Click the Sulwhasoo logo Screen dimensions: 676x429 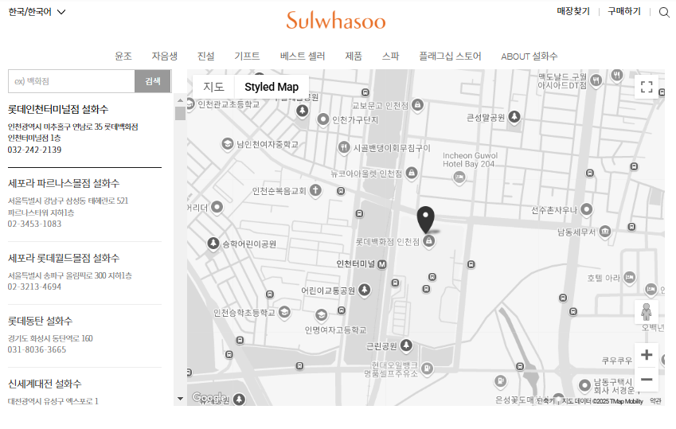(336, 20)
